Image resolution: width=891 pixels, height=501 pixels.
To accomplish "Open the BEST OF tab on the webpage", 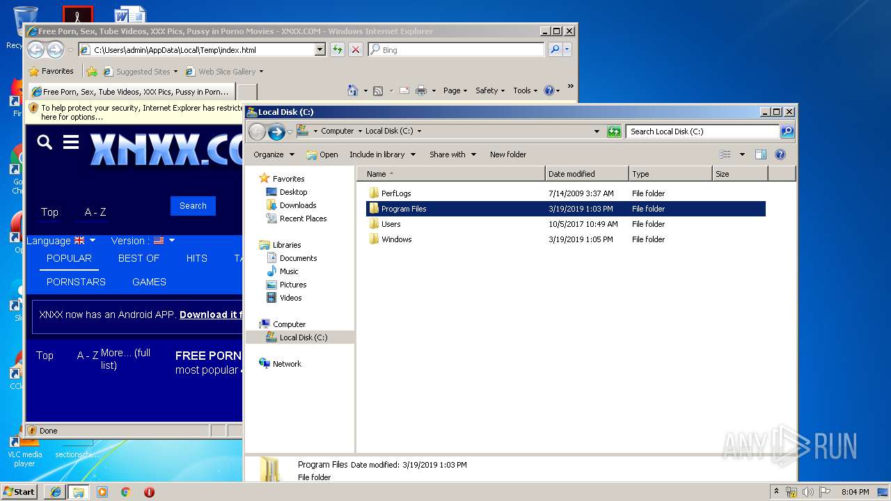I will tap(139, 258).
